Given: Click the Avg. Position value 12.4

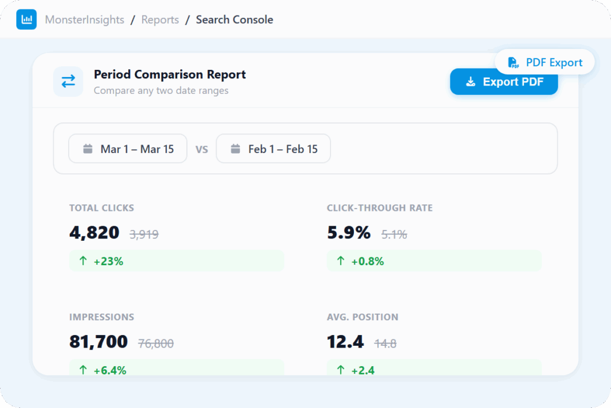Looking at the screenshot, I should tap(345, 342).
